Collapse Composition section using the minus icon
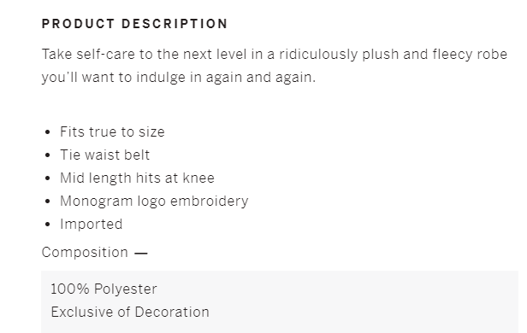The width and height of the screenshot is (527, 333). pos(141,254)
